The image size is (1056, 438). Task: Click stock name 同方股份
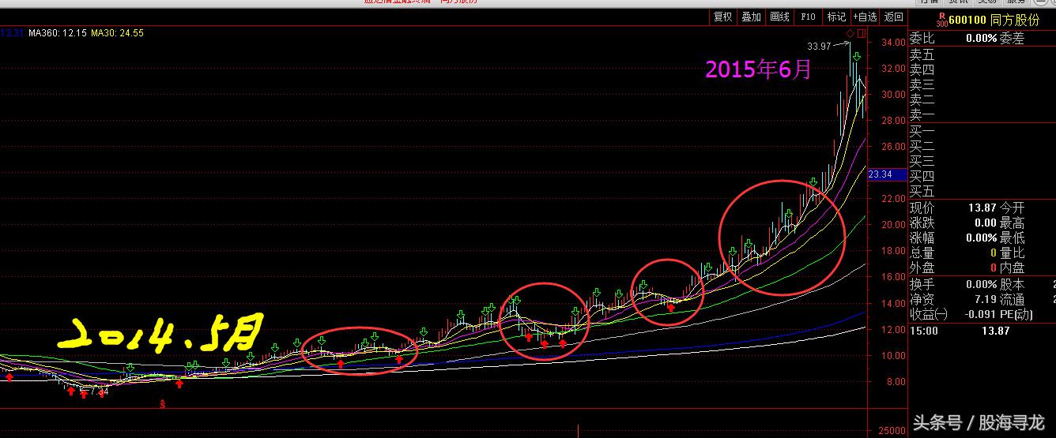(x=1015, y=21)
